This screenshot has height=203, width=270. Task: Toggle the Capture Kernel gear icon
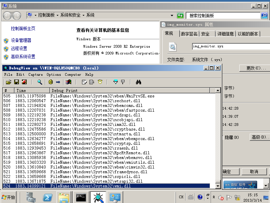[51, 82]
